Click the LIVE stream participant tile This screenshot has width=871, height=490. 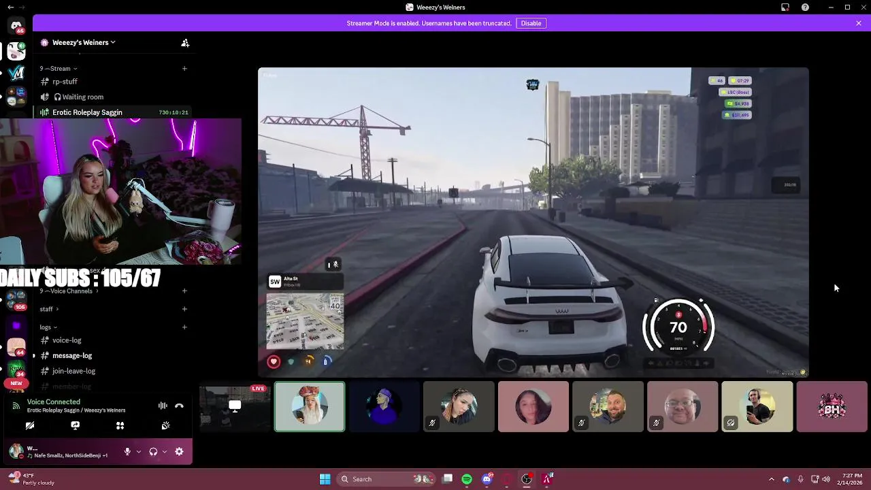(235, 407)
